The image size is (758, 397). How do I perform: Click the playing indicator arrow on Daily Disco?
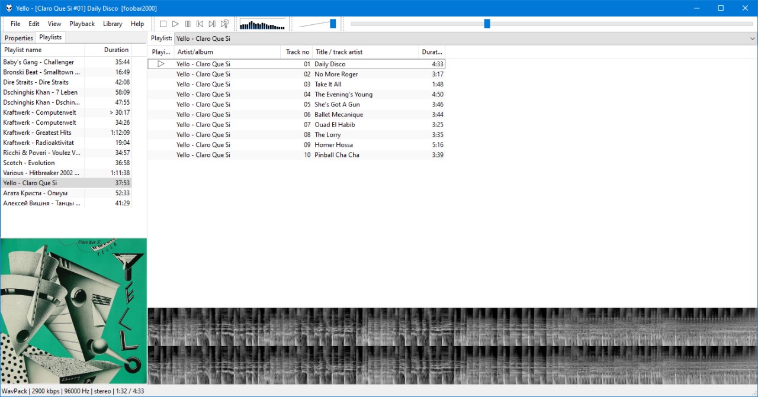click(x=160, y=64)
